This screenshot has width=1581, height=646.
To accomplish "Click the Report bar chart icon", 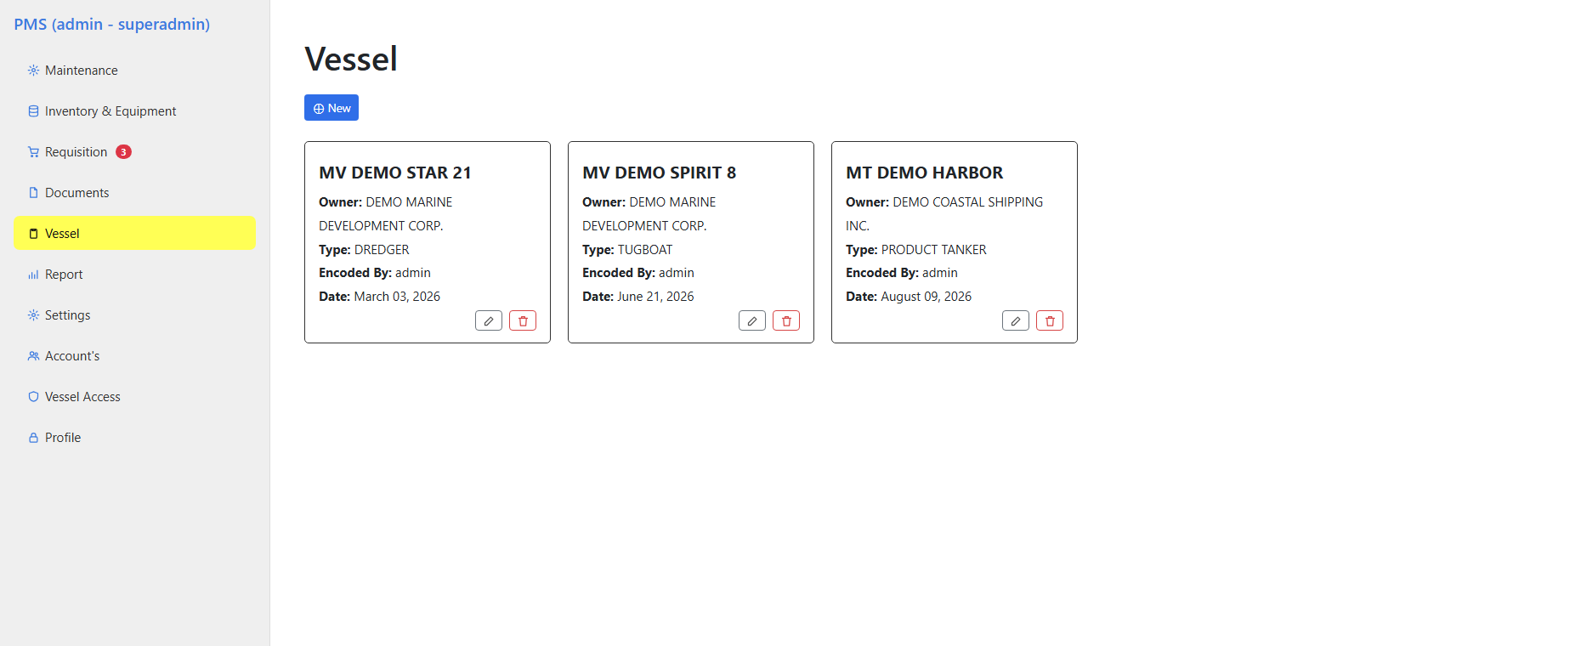I will [33, 275].
